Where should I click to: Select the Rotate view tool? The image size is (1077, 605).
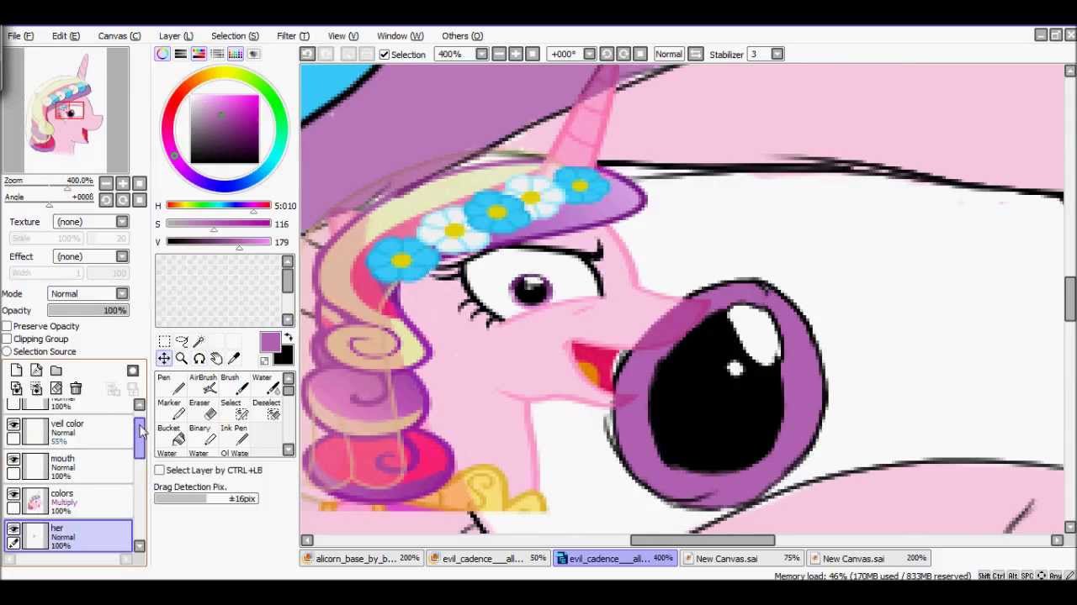click(x=199, y=359)
